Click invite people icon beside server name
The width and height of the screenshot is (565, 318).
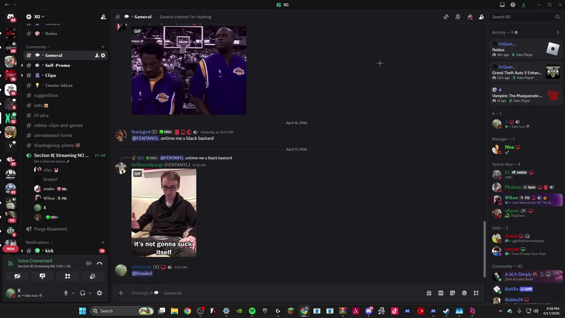(103, 17)
